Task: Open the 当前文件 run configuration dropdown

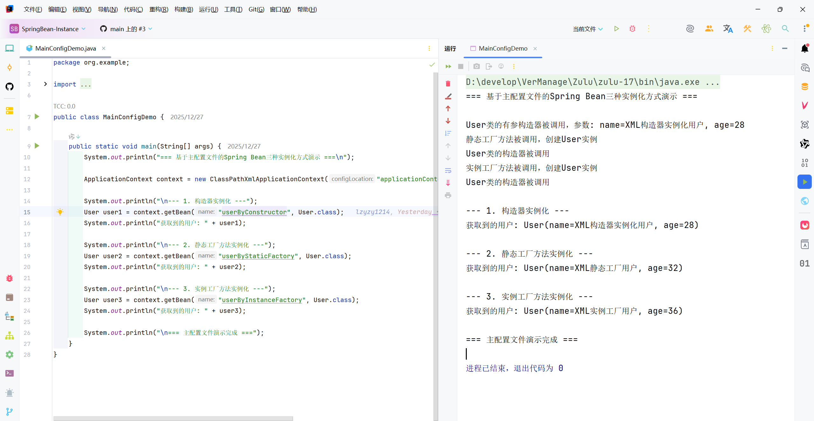Action: pyautogui.click(x=587, y=29)
